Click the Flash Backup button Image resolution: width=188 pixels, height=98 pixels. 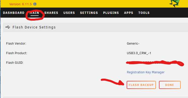click(x=141, y=85)
